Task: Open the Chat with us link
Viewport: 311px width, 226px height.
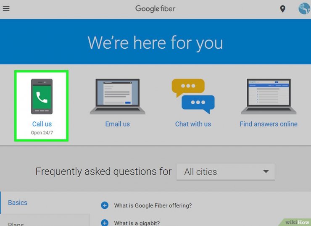Action: (193, 124)
